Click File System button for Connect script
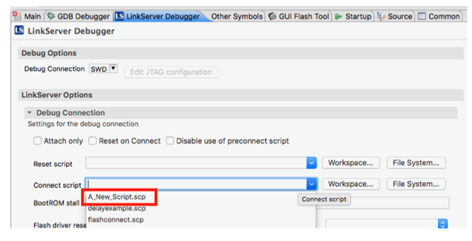Image resolution: width=472 pixels, height=241 pixels. (415, 184)
